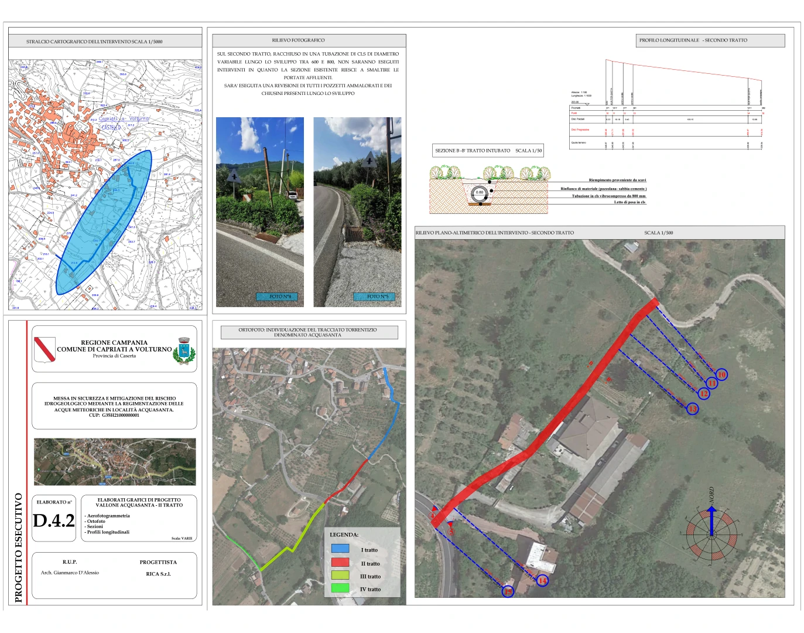Select the circled survey marker 14

coord(542,580)
